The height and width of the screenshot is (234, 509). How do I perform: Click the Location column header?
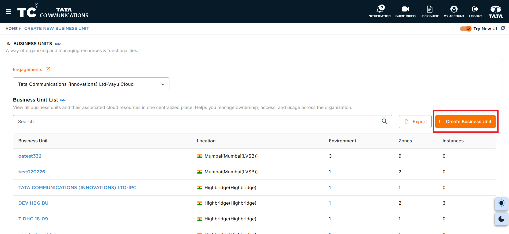(x=206, y=141)
